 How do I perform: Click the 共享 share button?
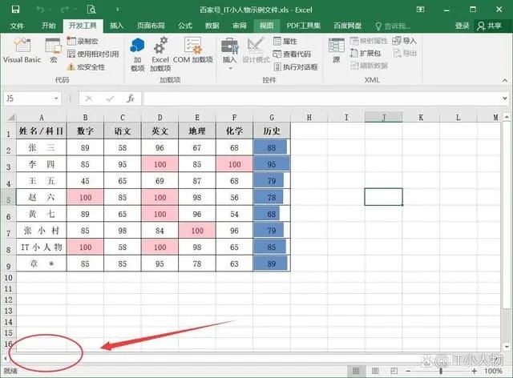490,26
